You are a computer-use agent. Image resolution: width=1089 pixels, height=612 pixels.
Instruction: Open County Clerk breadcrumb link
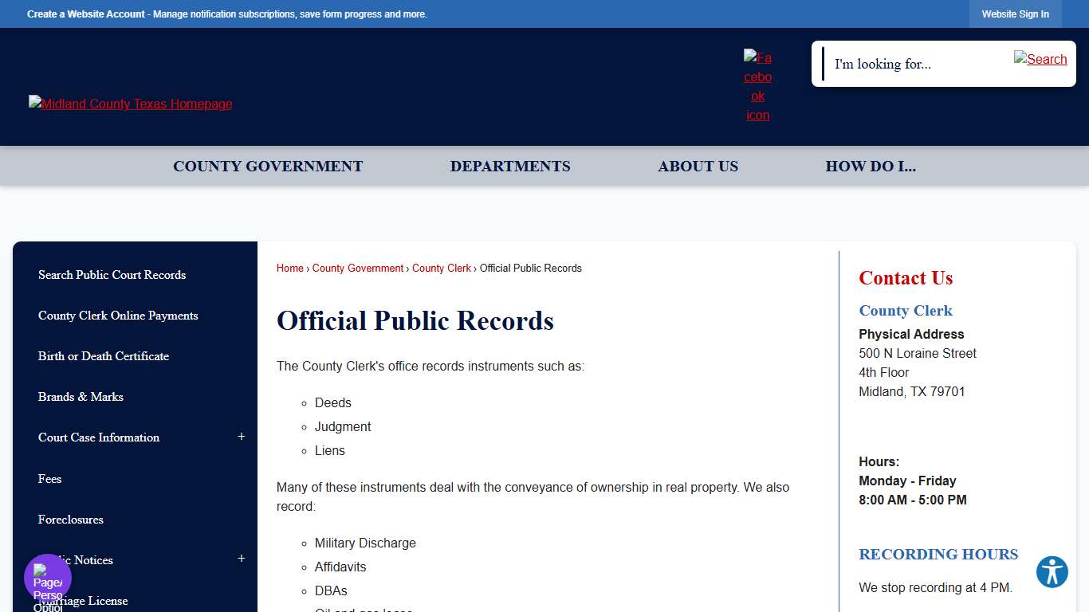click(442, 268)
